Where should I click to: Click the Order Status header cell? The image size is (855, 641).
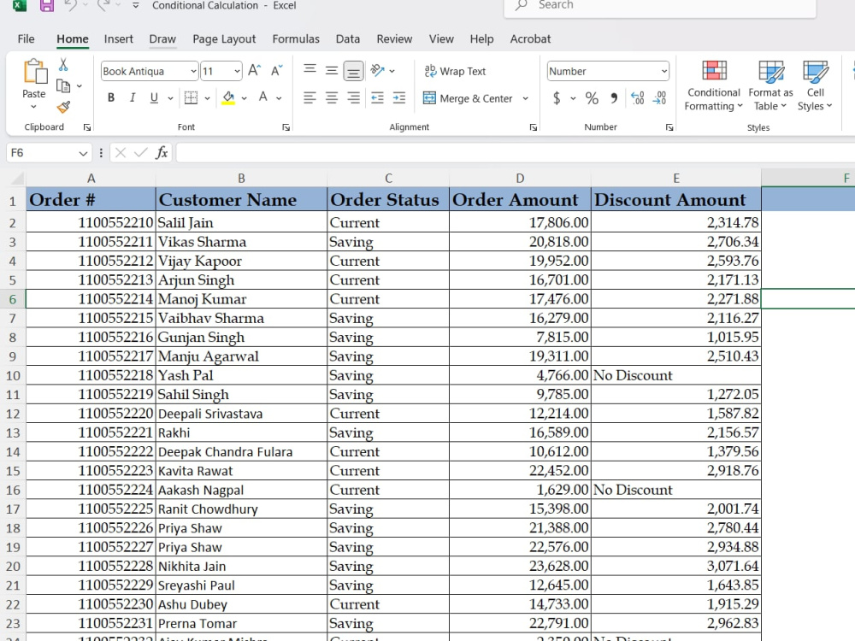(387, 199)
